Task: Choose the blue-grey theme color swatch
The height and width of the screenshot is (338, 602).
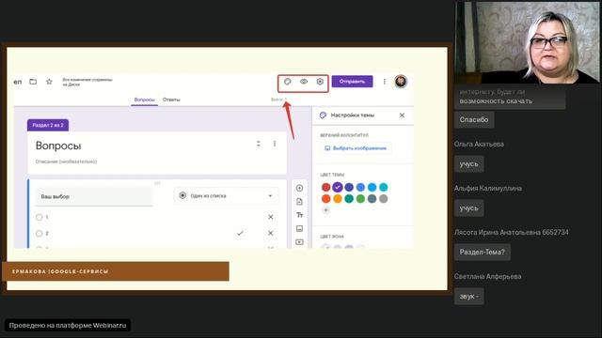Action: 372,198
